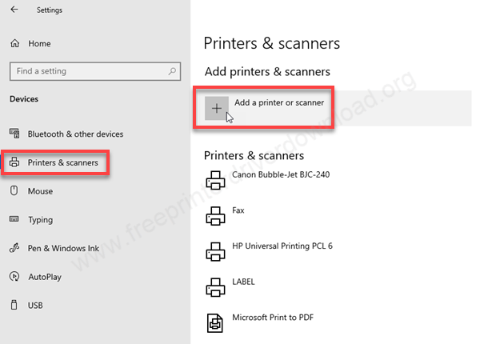Click the Microsoft Print to PDF icon
The width and height of the screenshot is (480, 344).
(x=215, y=322)
